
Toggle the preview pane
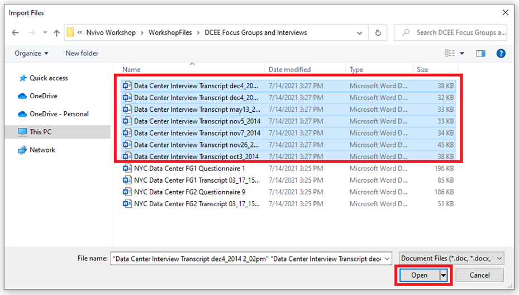point(480,53)
